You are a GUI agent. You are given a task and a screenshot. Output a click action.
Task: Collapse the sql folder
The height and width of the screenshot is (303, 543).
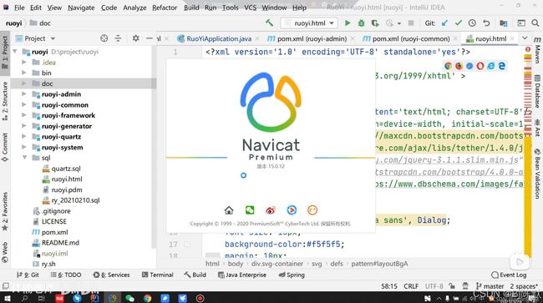click(x=24, y=158)
